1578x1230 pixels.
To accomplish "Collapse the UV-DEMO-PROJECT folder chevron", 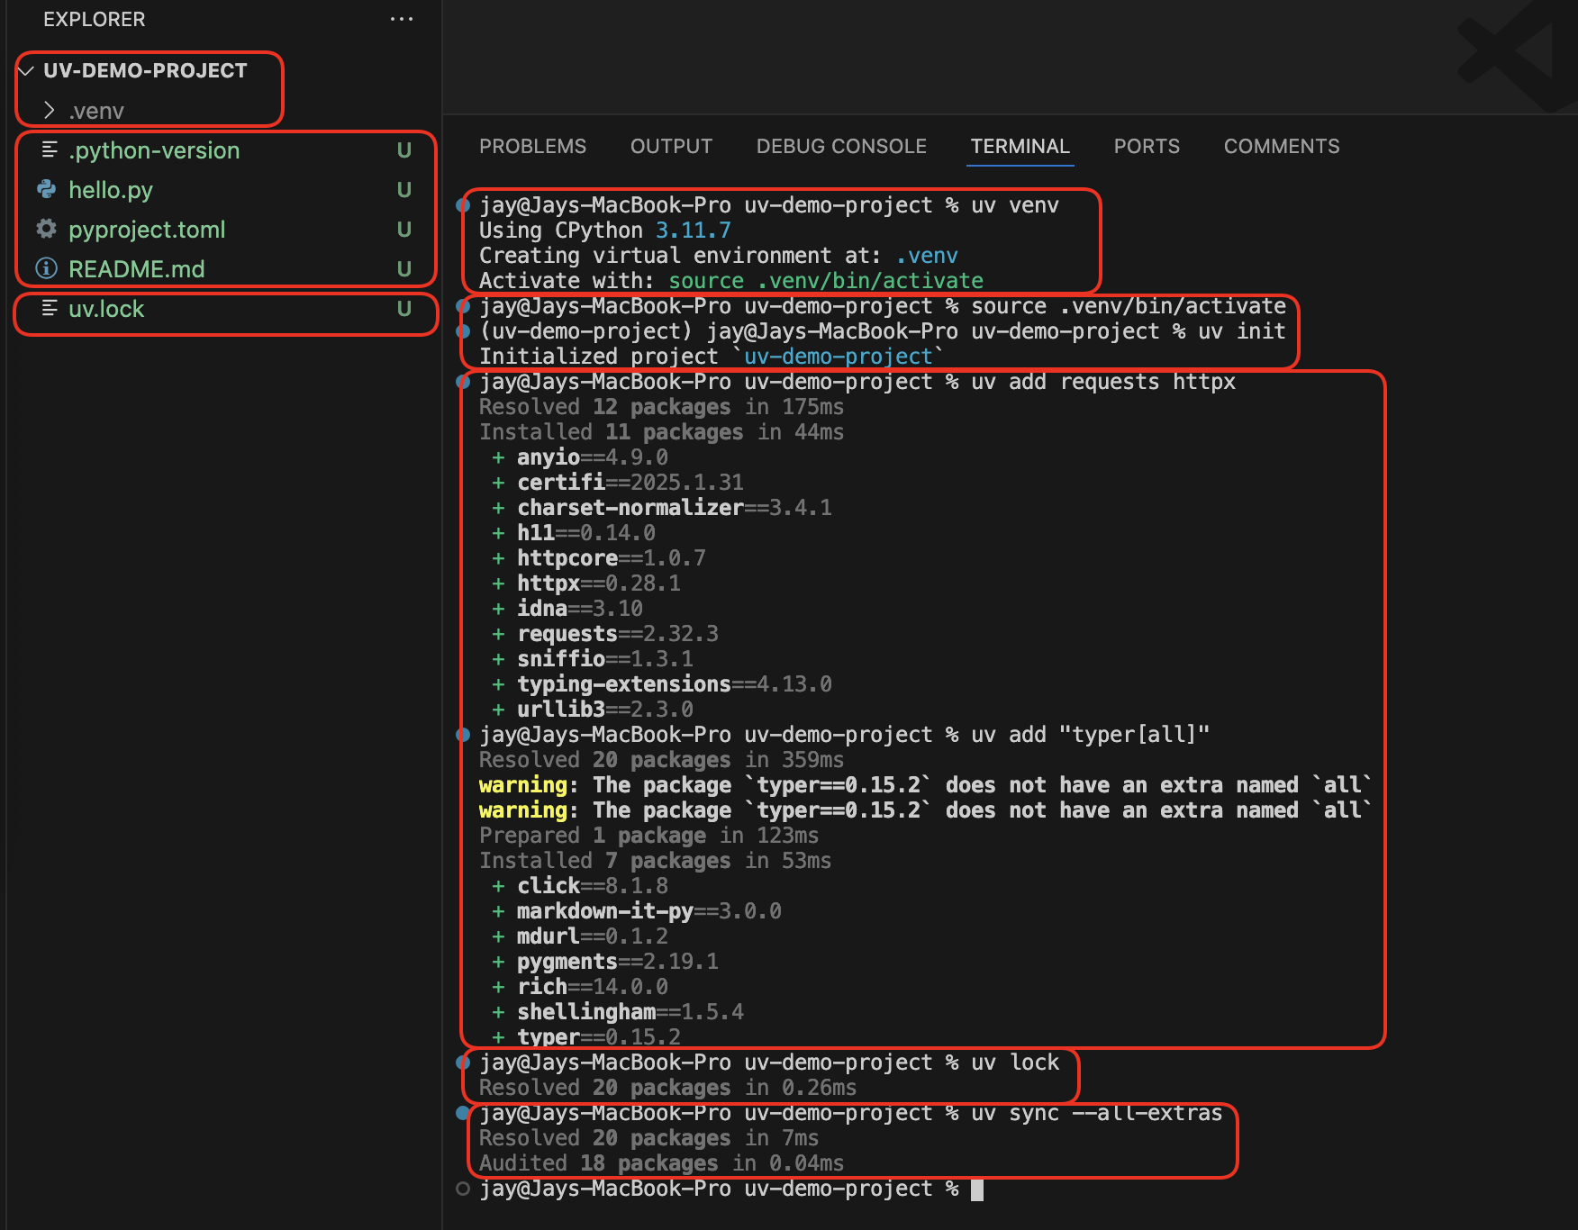I will tap(26, 70).
